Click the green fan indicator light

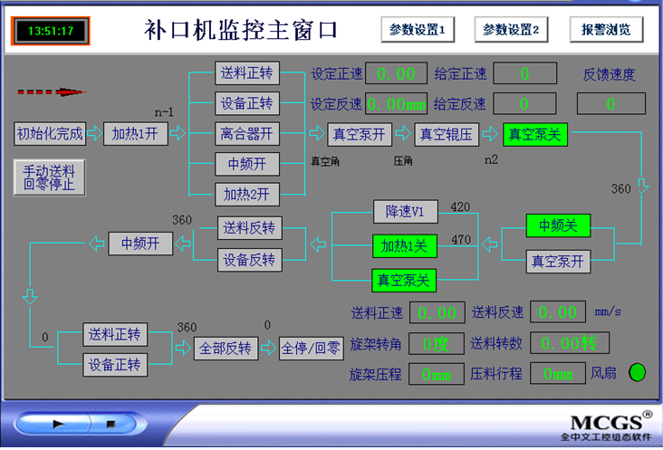(638, 372)
